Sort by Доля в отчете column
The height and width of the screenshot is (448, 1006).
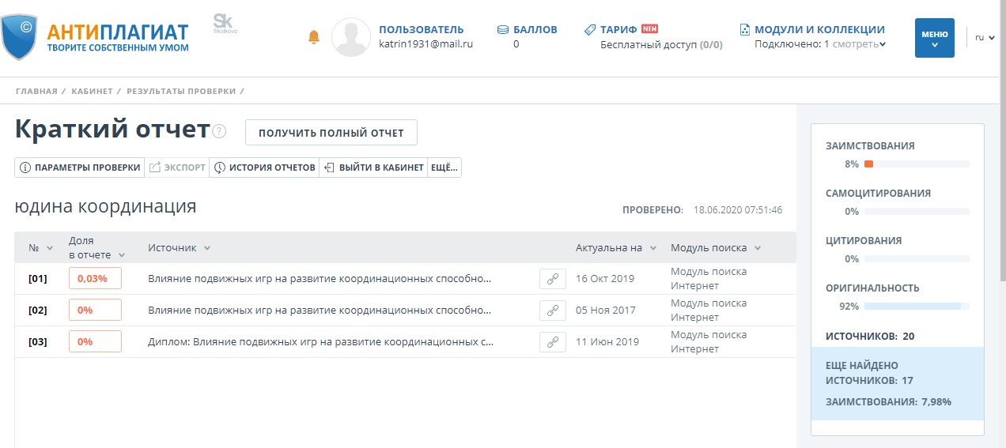pos(96,247)
